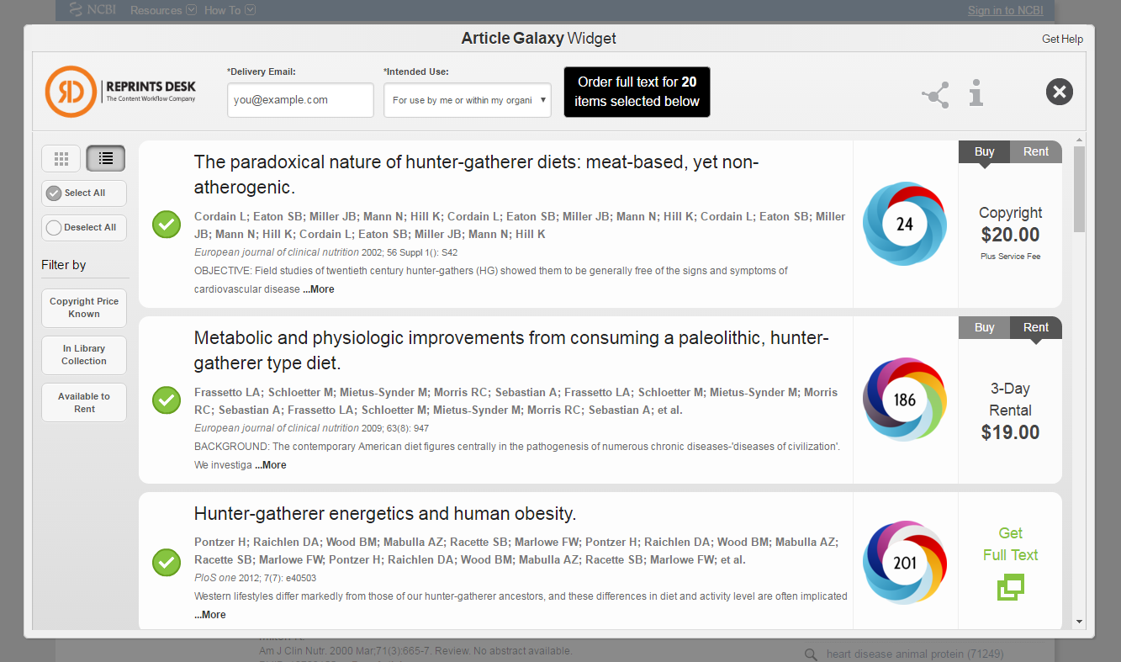
Task: Switch to the Rent tab for first article
Action: coord(1035,151)
